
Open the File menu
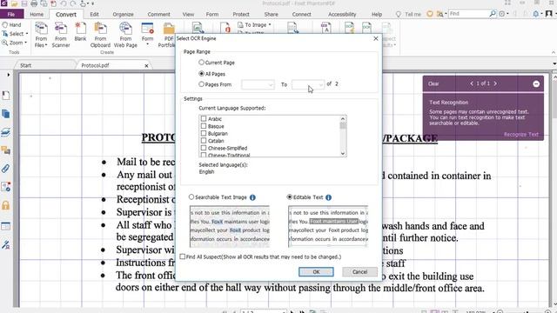[11, 14]
